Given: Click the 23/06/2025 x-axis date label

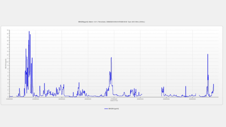Looking at the screenshot, I should [x=10, y=99].
